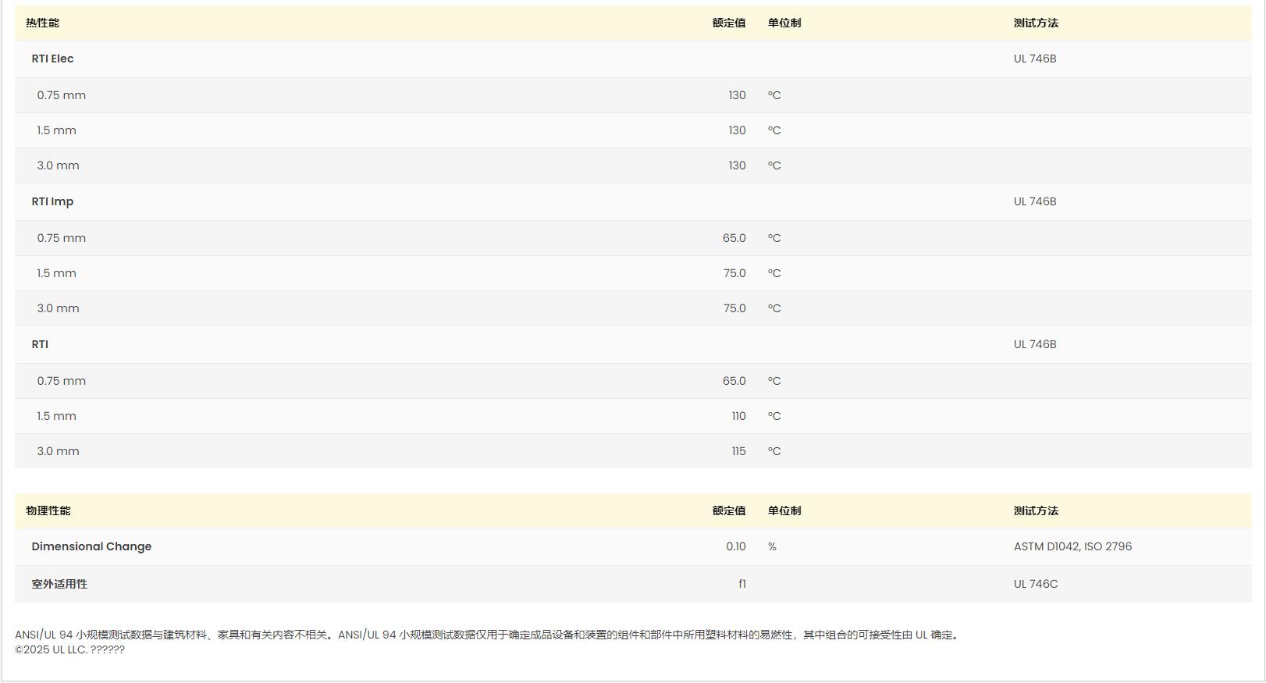The width and height of the screenshot is (1266, 683).
Task: Select the "f1" rating value
Action: coord(742,584)
